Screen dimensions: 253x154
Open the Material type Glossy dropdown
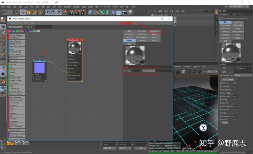[x=243, y=75]
